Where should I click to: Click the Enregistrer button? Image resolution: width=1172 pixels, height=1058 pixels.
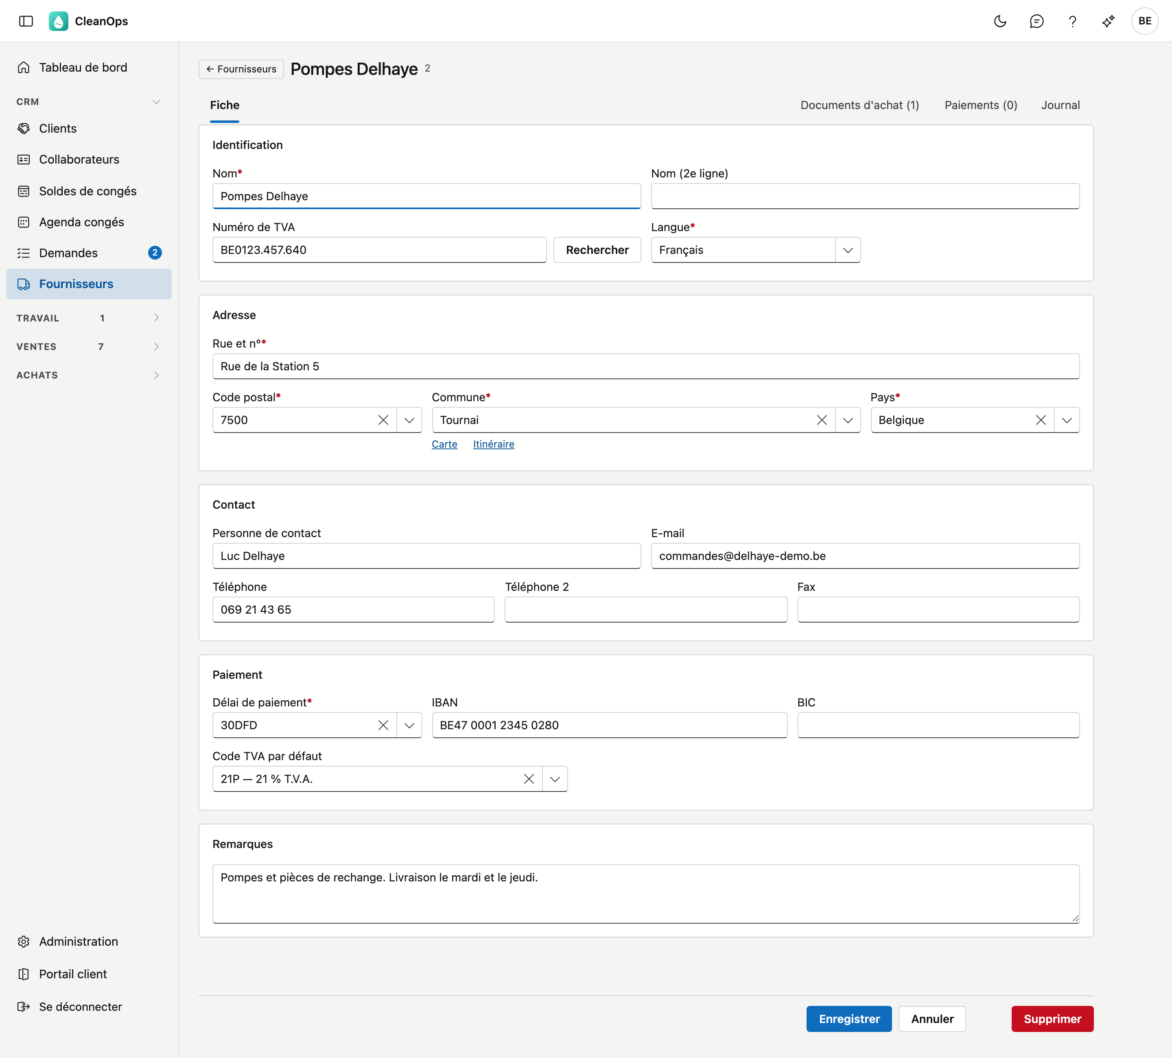tap(849, 1019)
